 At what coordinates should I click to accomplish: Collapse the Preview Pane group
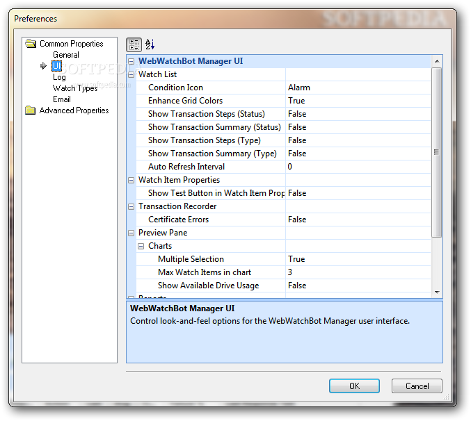pyautogui.click(x=131, y=233)
